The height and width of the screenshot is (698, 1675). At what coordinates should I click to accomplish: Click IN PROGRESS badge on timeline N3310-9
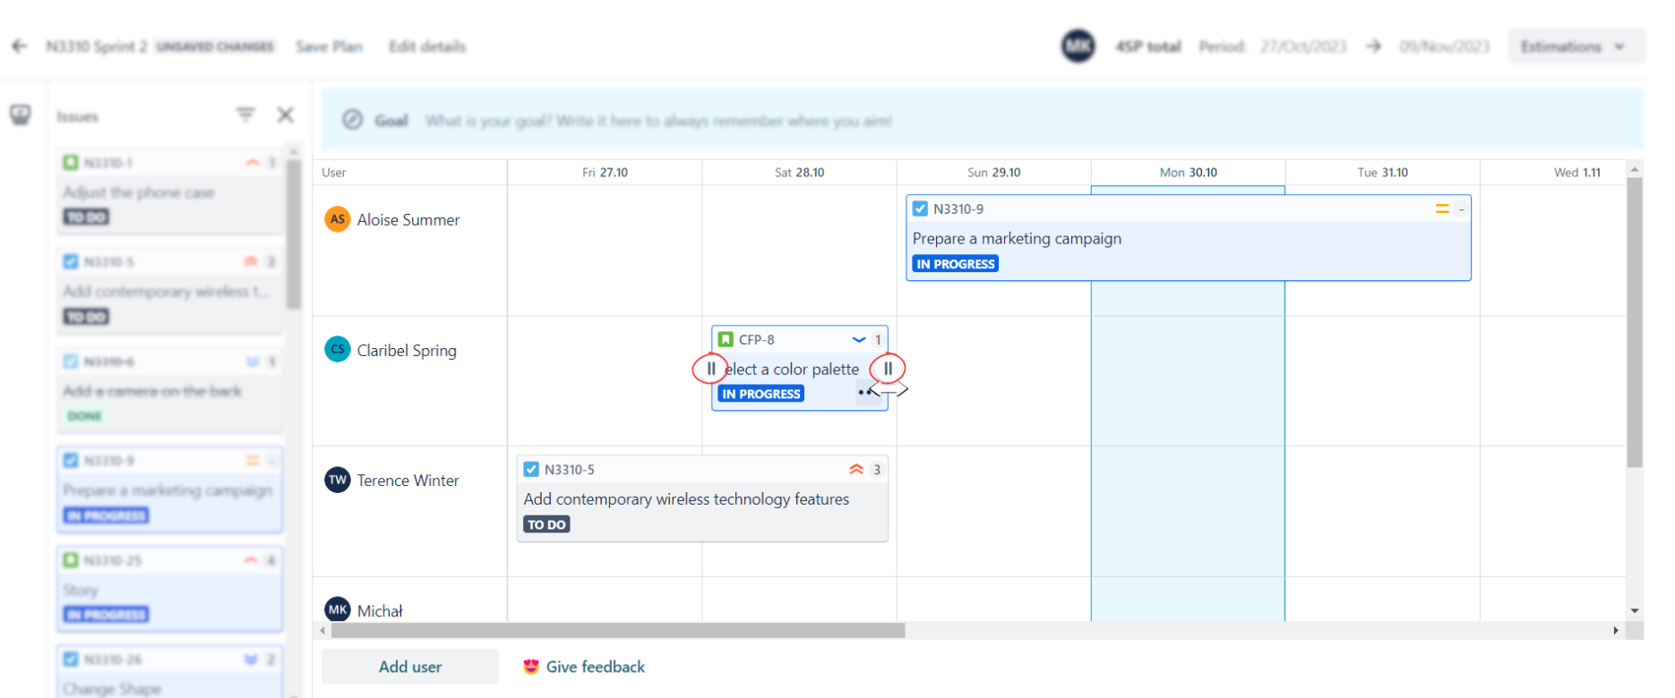click(956, 264)
